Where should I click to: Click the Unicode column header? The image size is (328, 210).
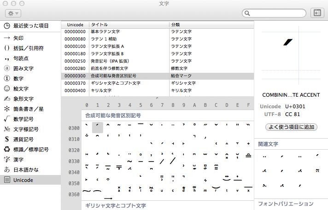coord(75,24)
